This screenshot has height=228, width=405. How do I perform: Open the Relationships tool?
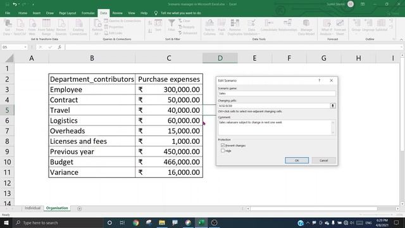click(287, 25)
